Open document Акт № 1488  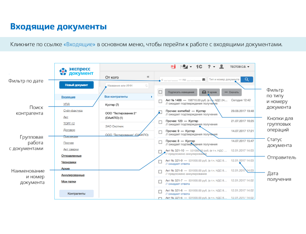174,100
